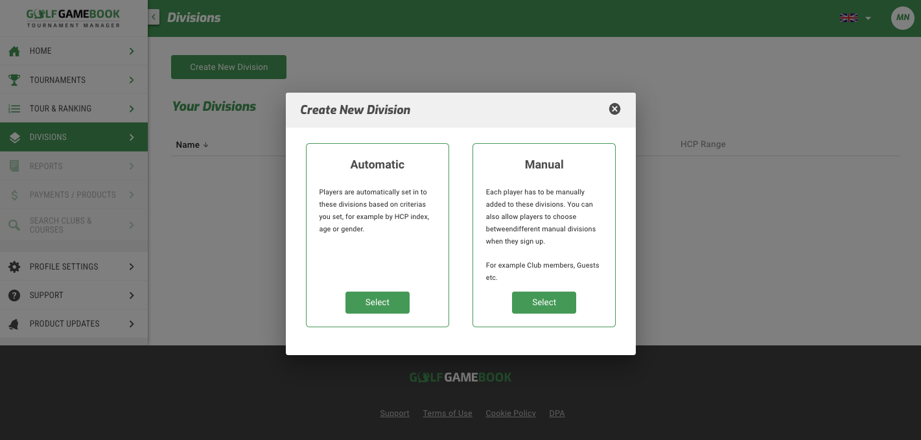The height and width of the screenshot is (440, 921).
Task: Open Search Clubs & Courses magnifier icon
Action: pos(14,225)
